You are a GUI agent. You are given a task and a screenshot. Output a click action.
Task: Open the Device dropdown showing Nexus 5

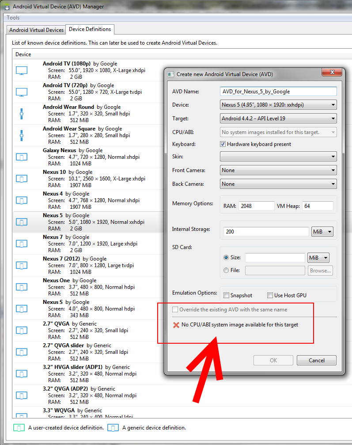tap(278, 105)
